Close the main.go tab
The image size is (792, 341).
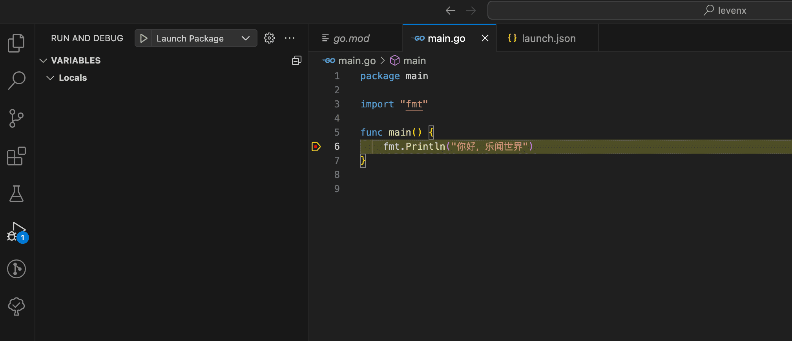point(485,38)
